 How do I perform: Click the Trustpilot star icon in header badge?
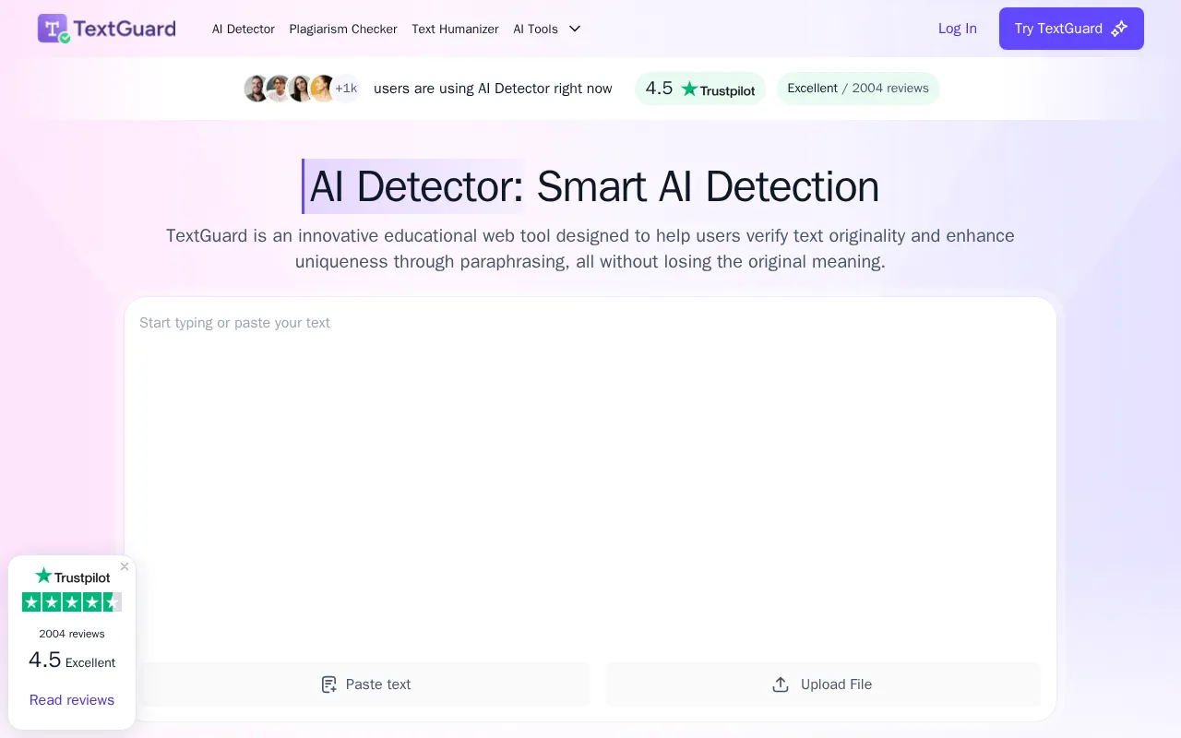pyautogui.click(x=689, y=89)
